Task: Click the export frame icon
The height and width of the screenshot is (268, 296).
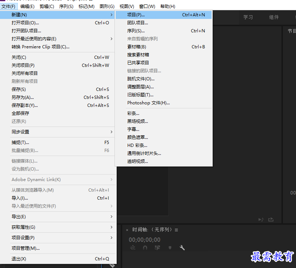Action: (271, 220)
